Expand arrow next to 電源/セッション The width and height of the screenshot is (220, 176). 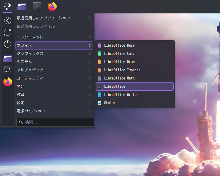pos(89,111)
